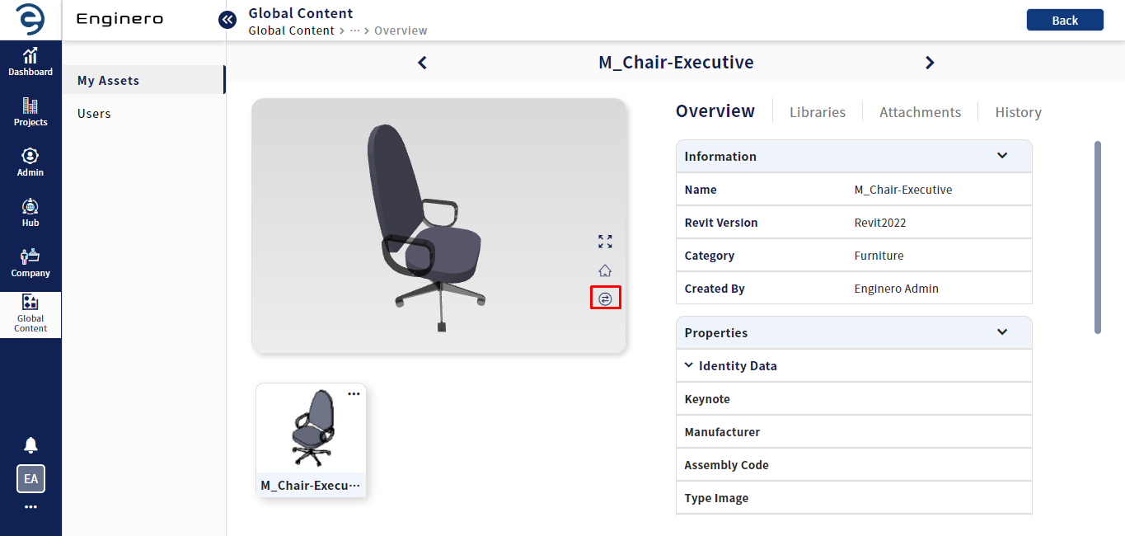Switch to the Attachments tab
The height and width of the screenshot is (536, 1125).
(x=920, y=112)
